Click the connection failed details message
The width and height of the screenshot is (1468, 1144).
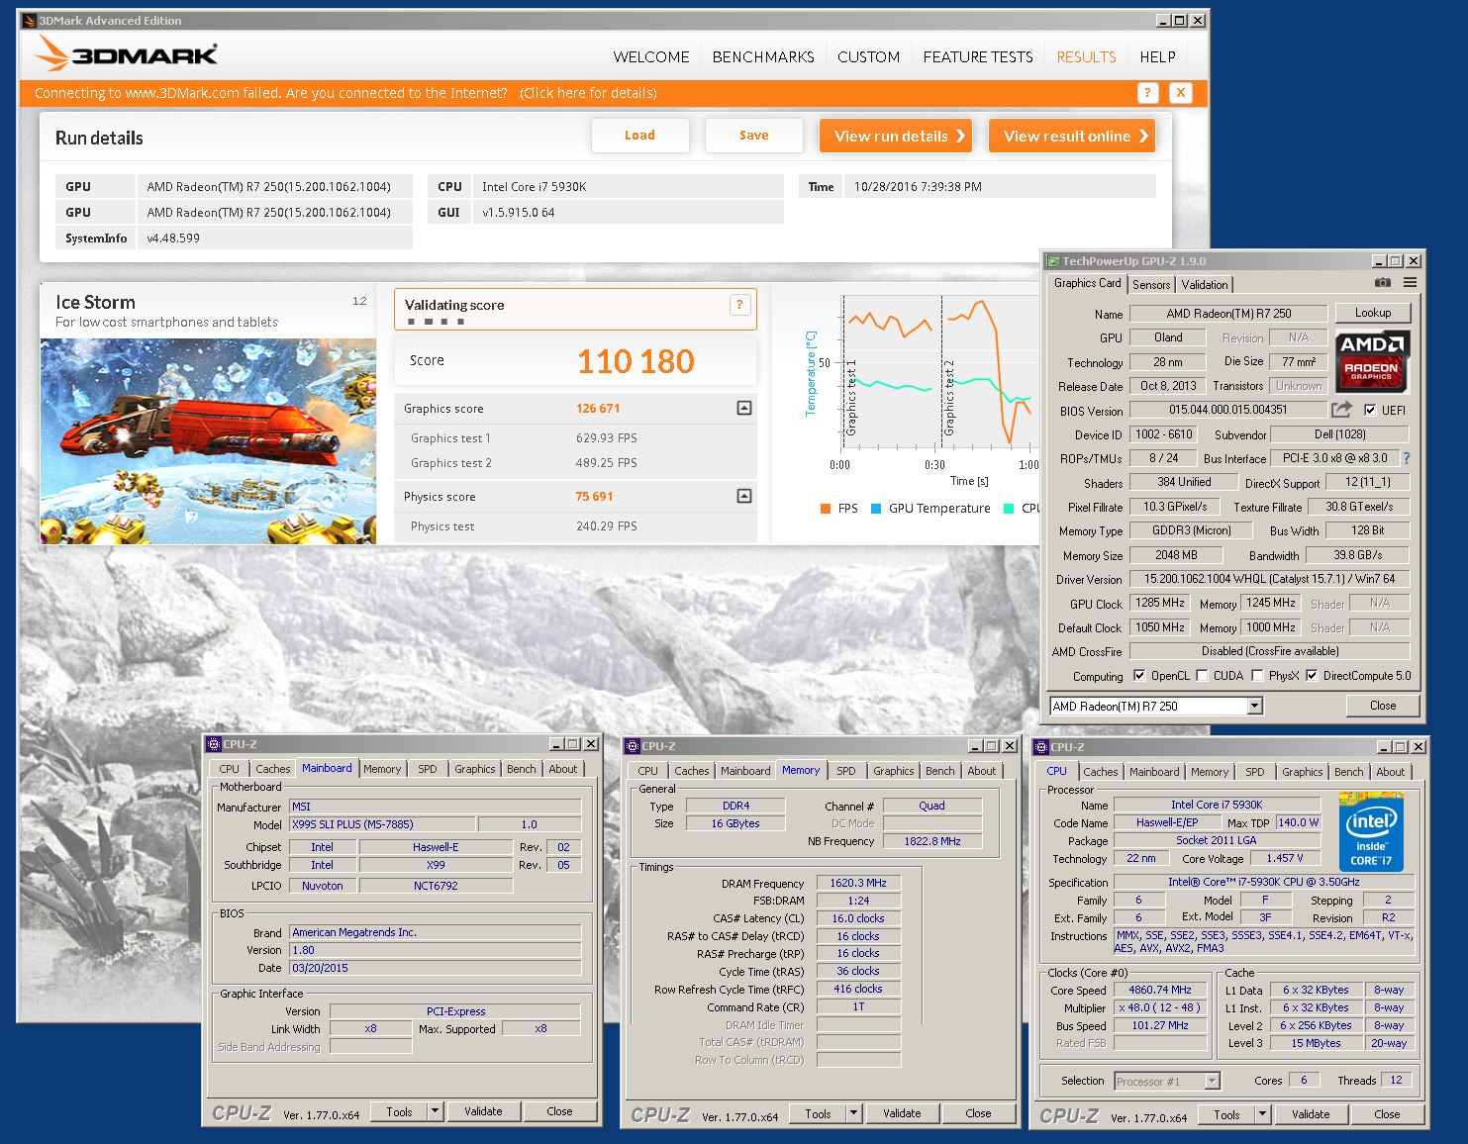point(345,93)
